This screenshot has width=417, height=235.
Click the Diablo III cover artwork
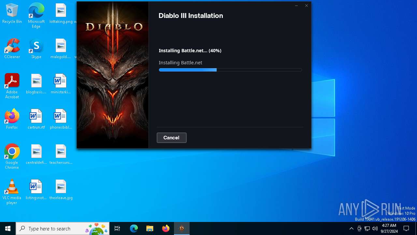[x=113, y=75]
